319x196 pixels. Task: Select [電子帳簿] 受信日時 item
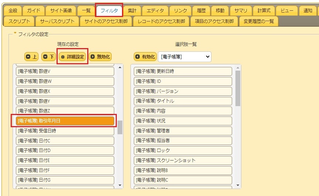point(65,131)
